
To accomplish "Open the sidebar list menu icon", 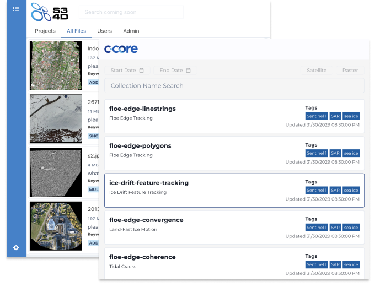I will click(16, 9).
